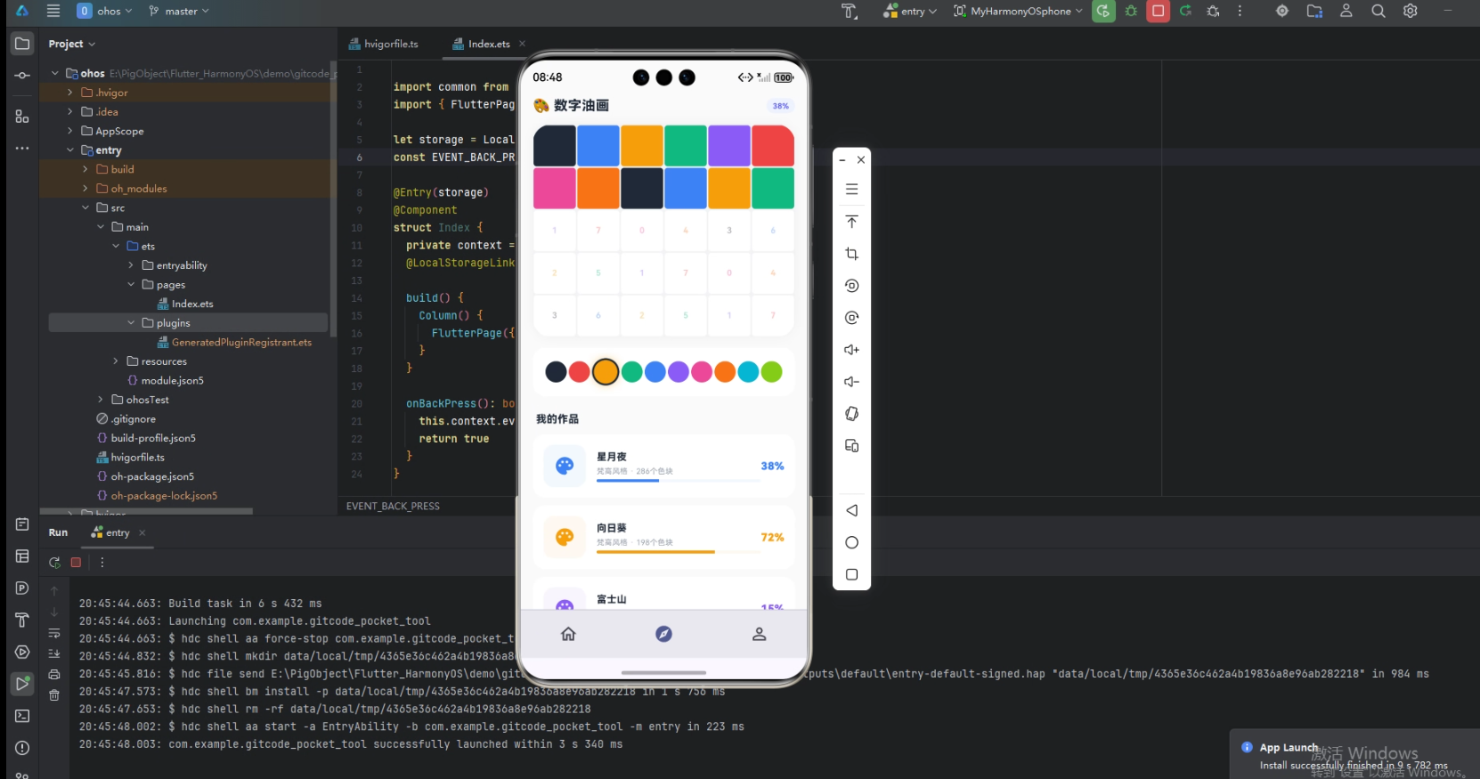Close the Index.ets editor tab

click(522, 44)
